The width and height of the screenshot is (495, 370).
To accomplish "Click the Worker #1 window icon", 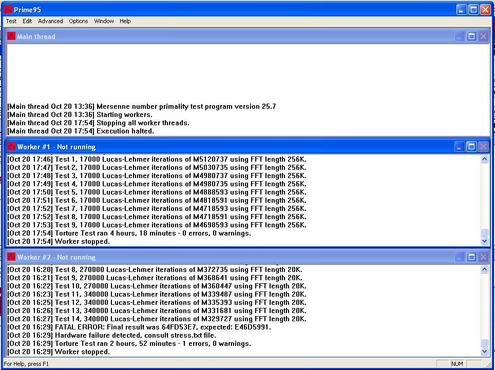I will [11, 147].
